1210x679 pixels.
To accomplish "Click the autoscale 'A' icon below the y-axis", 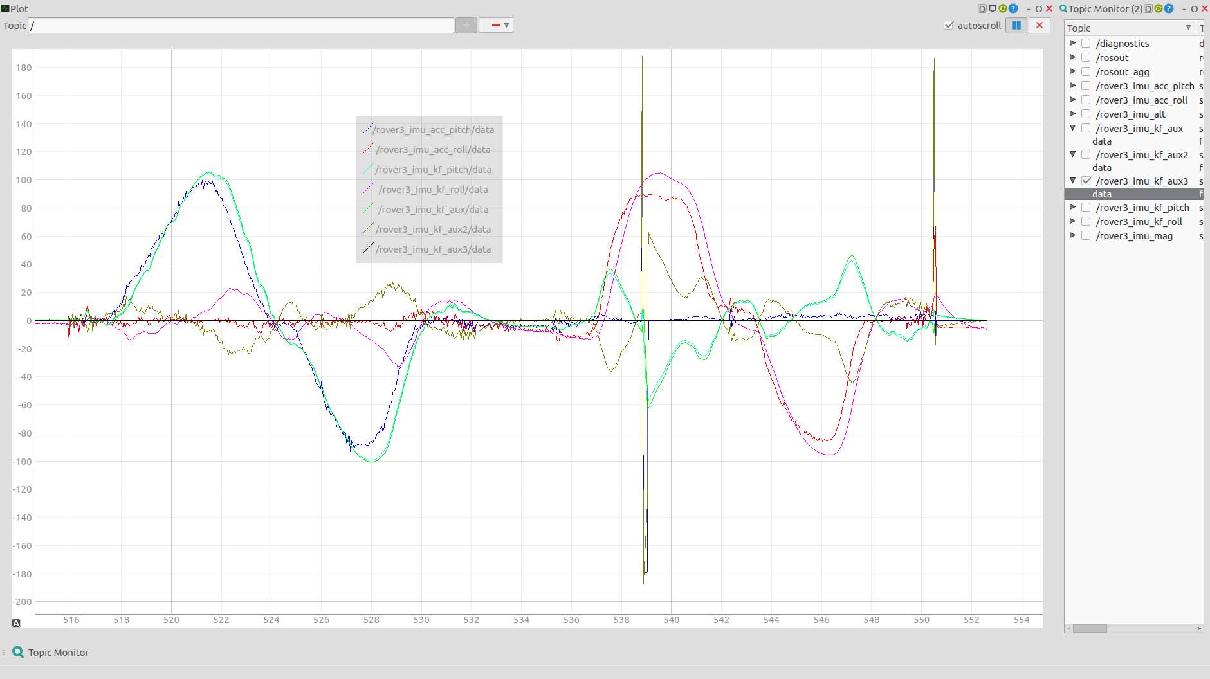I will pyautogui.click(x=16, y=622).
